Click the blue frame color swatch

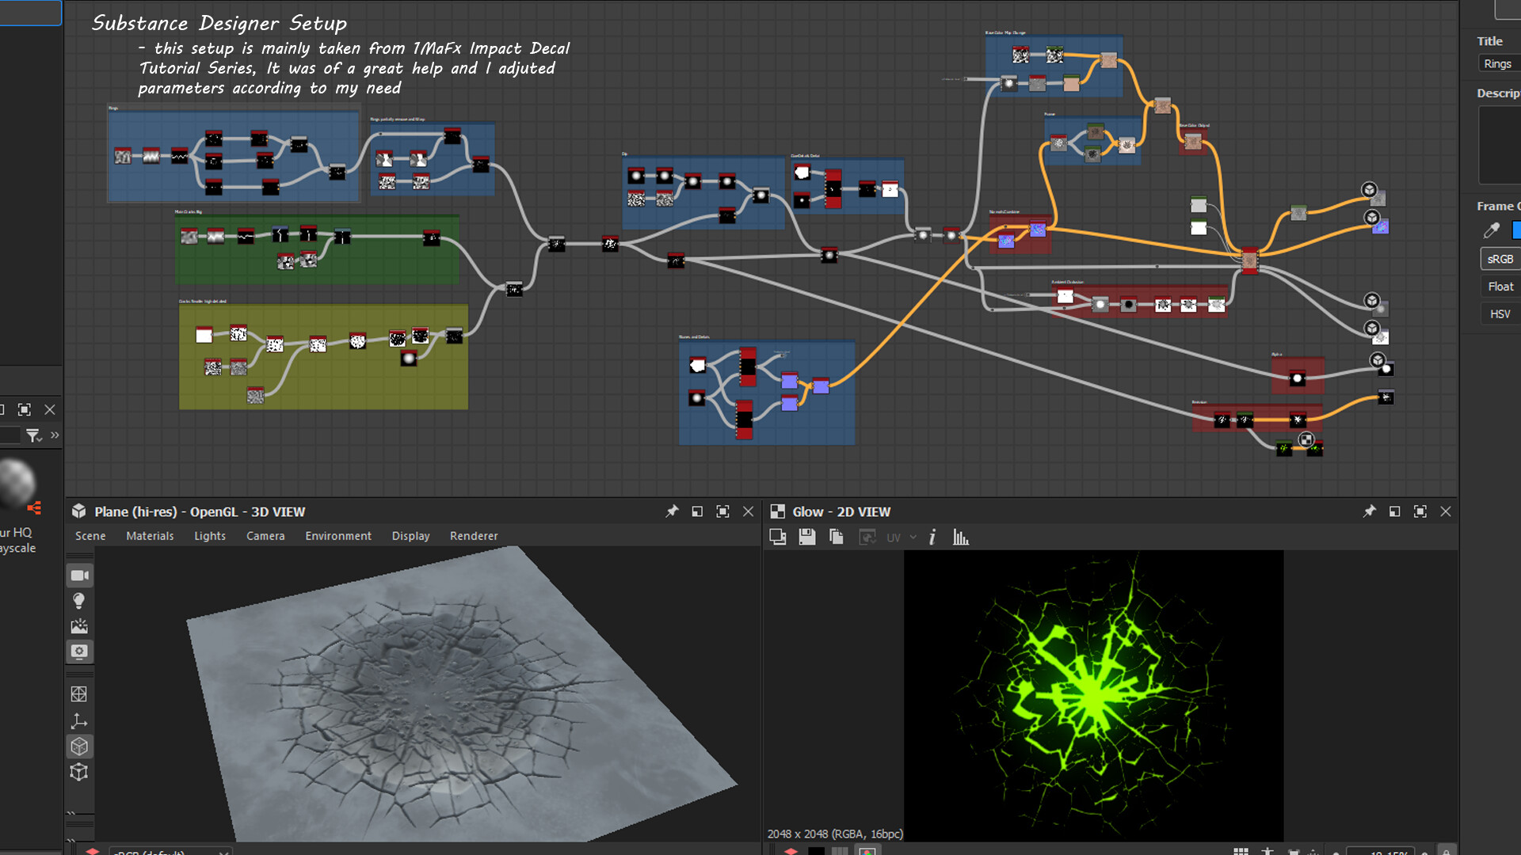click(x=1515, y=230)
